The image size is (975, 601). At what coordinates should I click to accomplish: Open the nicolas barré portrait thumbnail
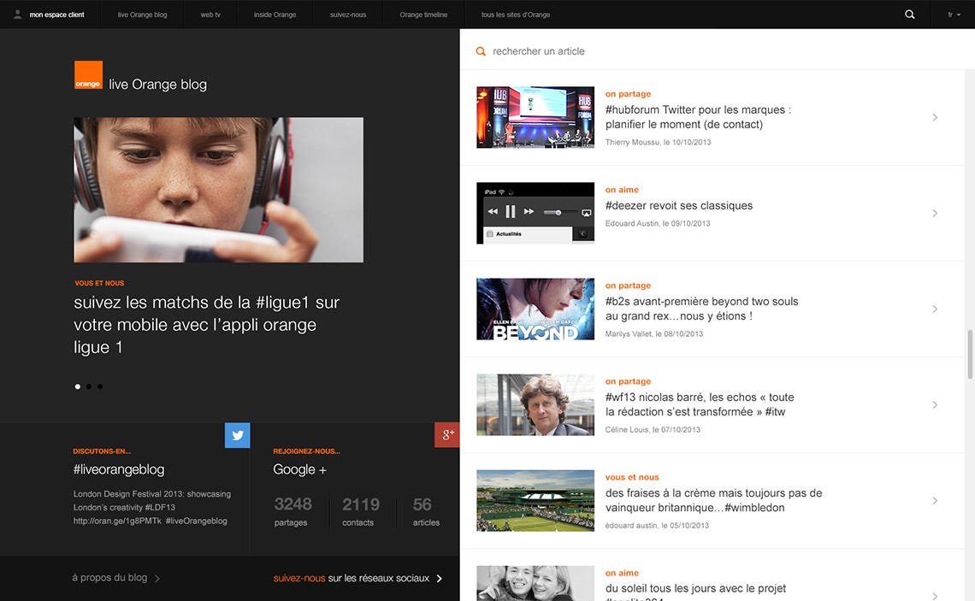(535, 404)
